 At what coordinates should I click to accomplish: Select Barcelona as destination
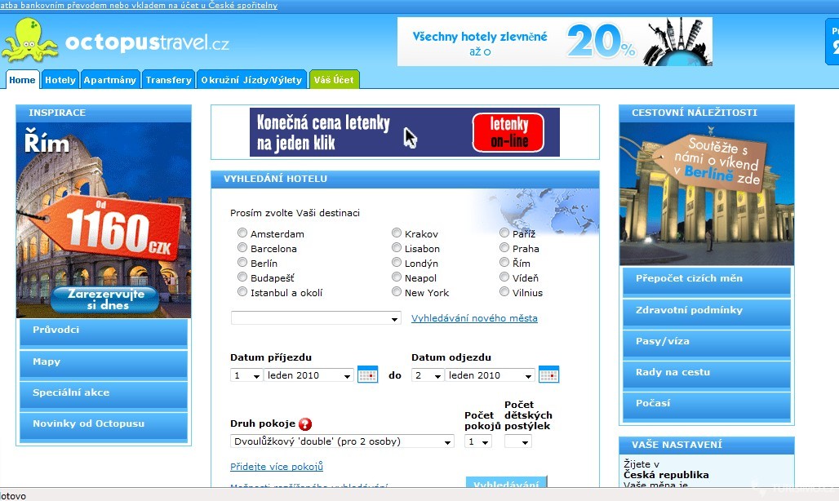tap(242, 247)
